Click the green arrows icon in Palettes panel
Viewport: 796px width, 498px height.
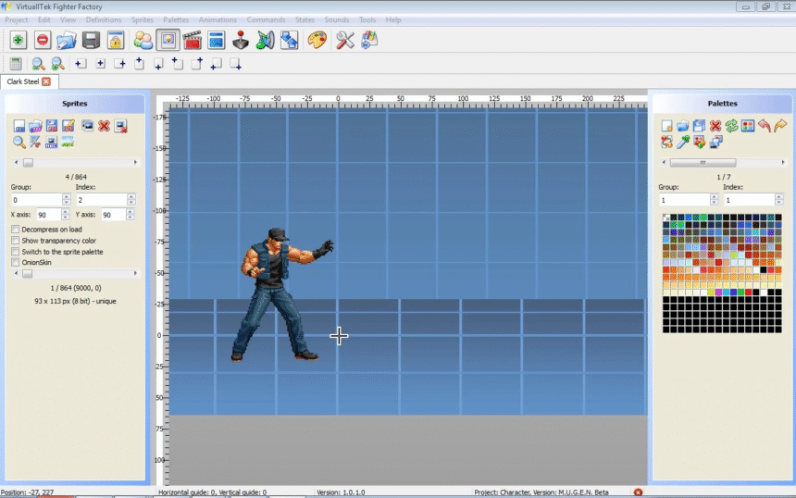coord(731,126)
